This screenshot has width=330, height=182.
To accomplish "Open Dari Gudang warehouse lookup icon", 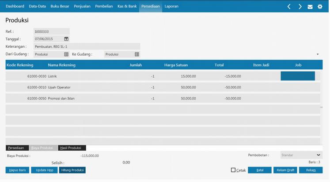I will point(66,54).
